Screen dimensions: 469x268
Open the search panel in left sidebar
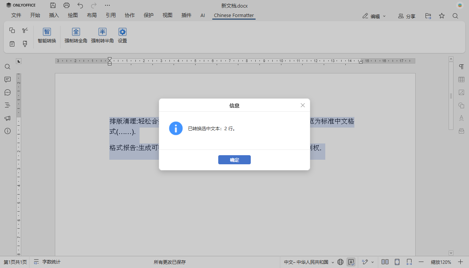coord(8,67)
